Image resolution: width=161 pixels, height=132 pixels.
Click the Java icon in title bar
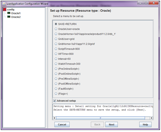click(4, 4)
